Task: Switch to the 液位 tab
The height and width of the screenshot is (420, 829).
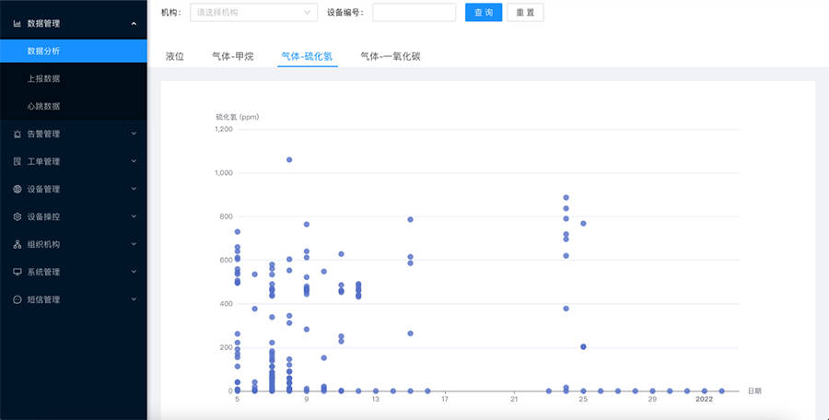Action: 175,57
